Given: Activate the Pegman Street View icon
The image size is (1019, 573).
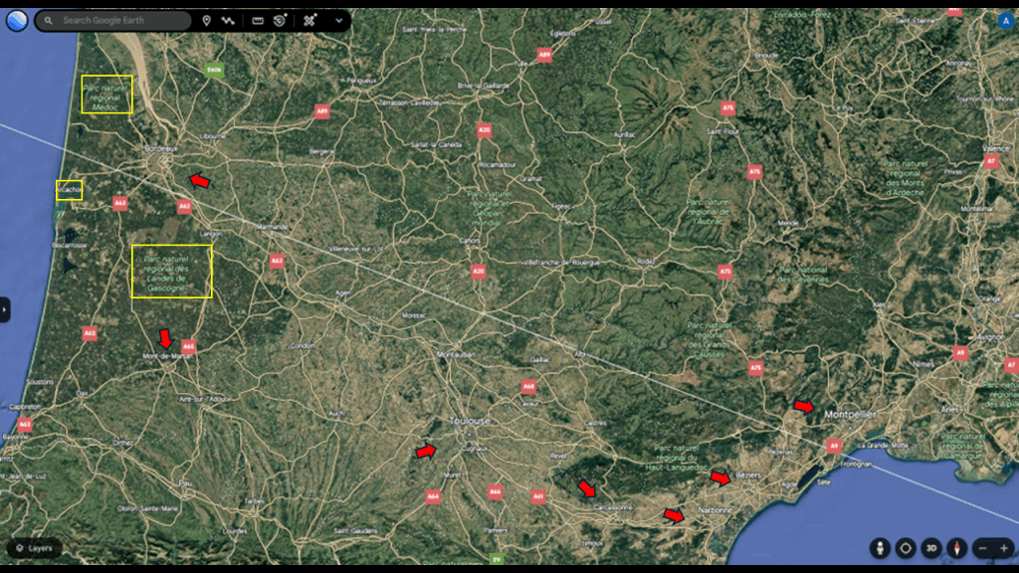Looking at the screenshot, I should 880,548.
